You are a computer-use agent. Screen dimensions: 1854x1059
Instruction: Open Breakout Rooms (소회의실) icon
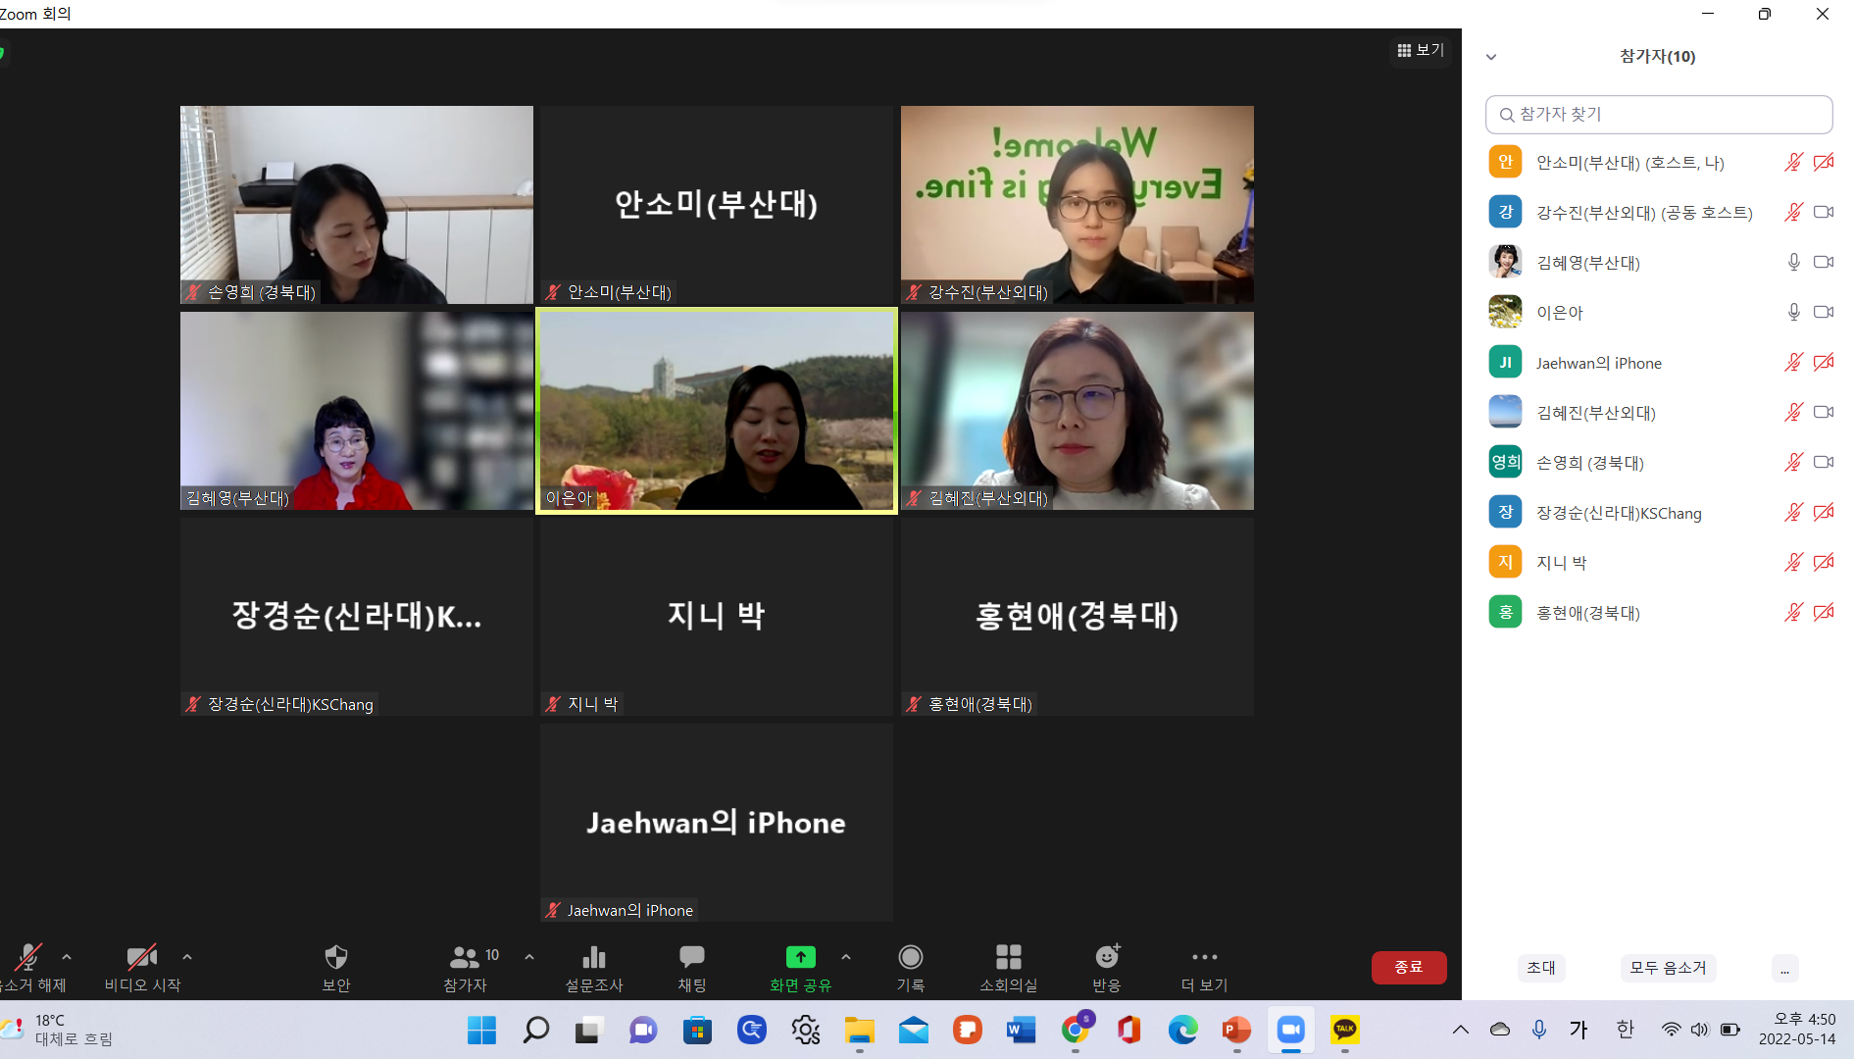pyautogui.click(x=1008, y=958)
